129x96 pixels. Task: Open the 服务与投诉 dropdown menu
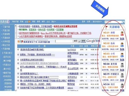(x=97, y=22)
